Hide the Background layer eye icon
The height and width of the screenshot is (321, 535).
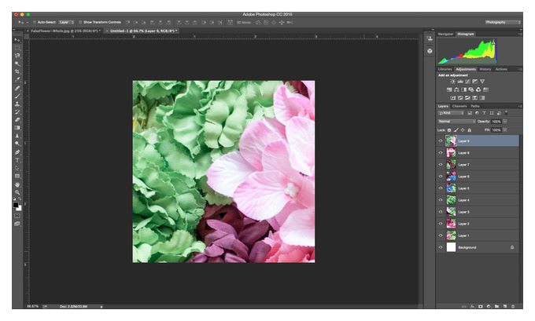click(x=440, y=247)
